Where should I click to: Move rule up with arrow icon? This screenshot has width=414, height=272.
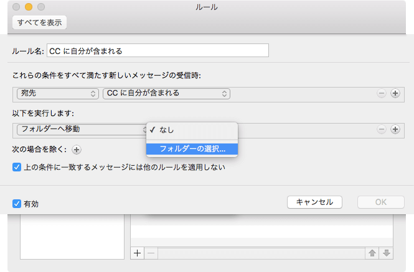click(x=372, y=253)
